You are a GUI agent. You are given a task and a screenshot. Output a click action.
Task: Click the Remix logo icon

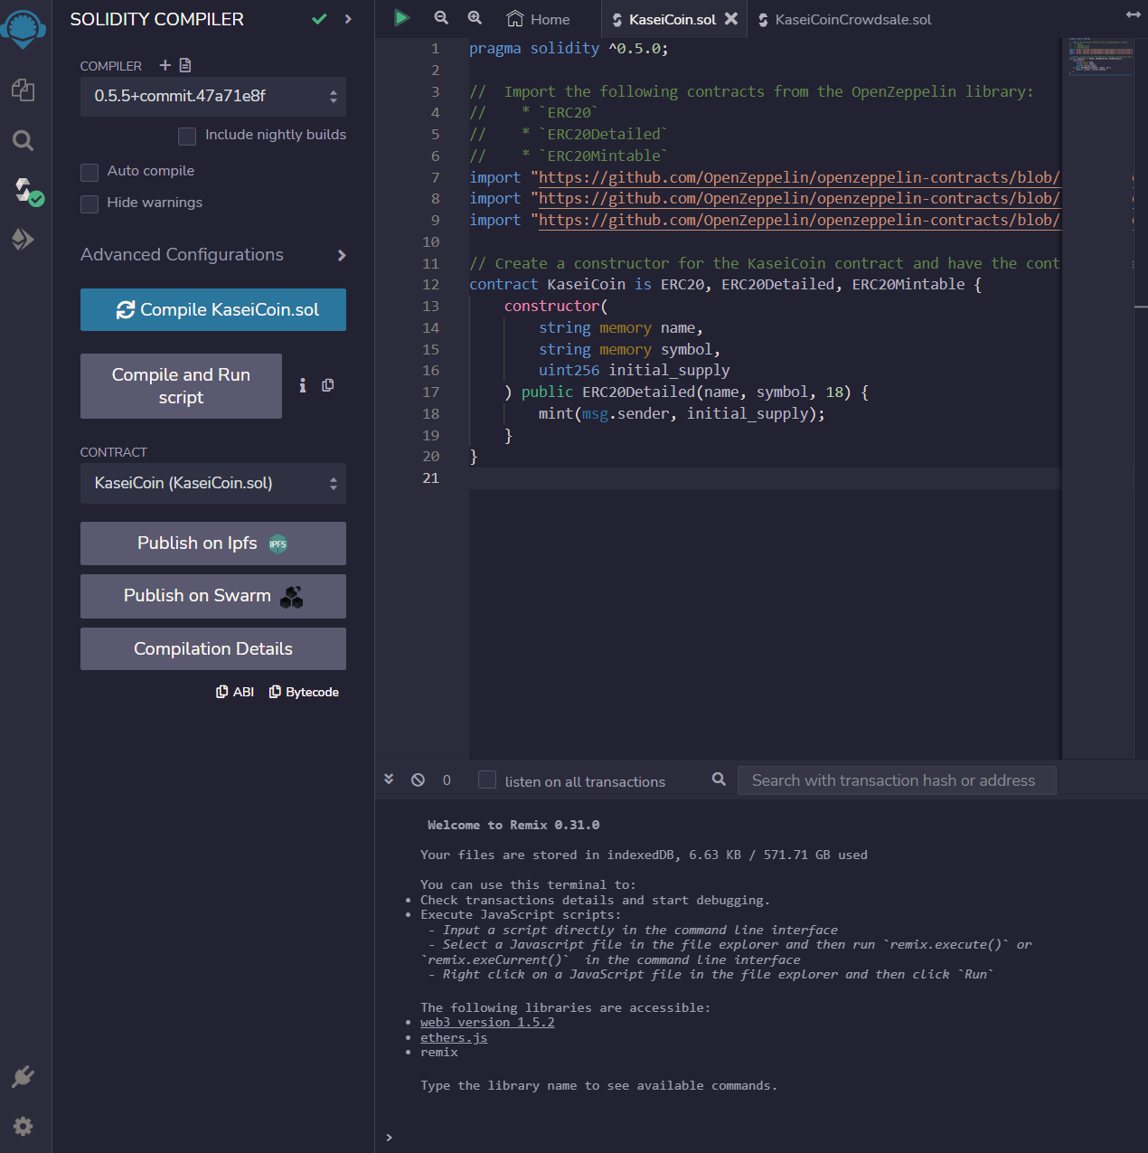[24, 29]
